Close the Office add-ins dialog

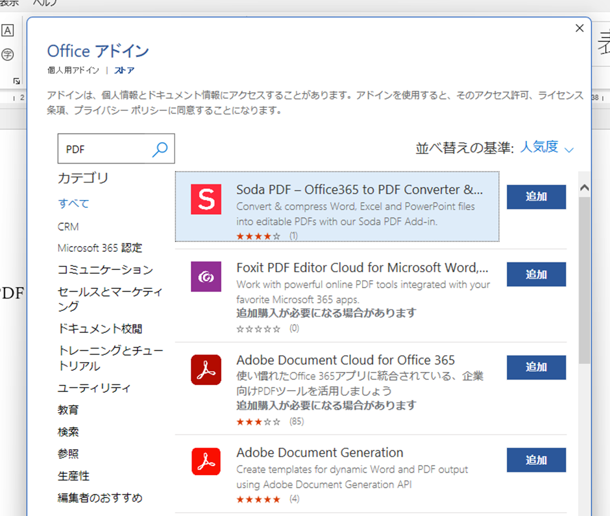coord(579,28)
